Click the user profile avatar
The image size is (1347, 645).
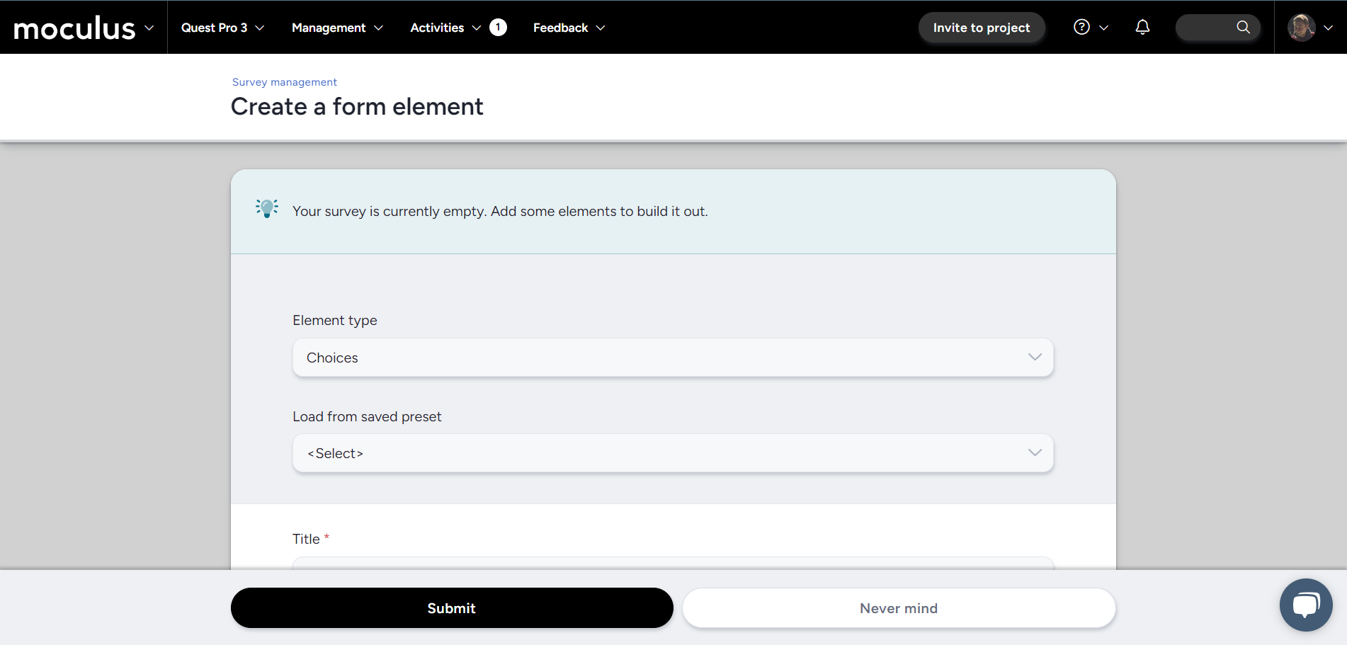[1301, 28]
